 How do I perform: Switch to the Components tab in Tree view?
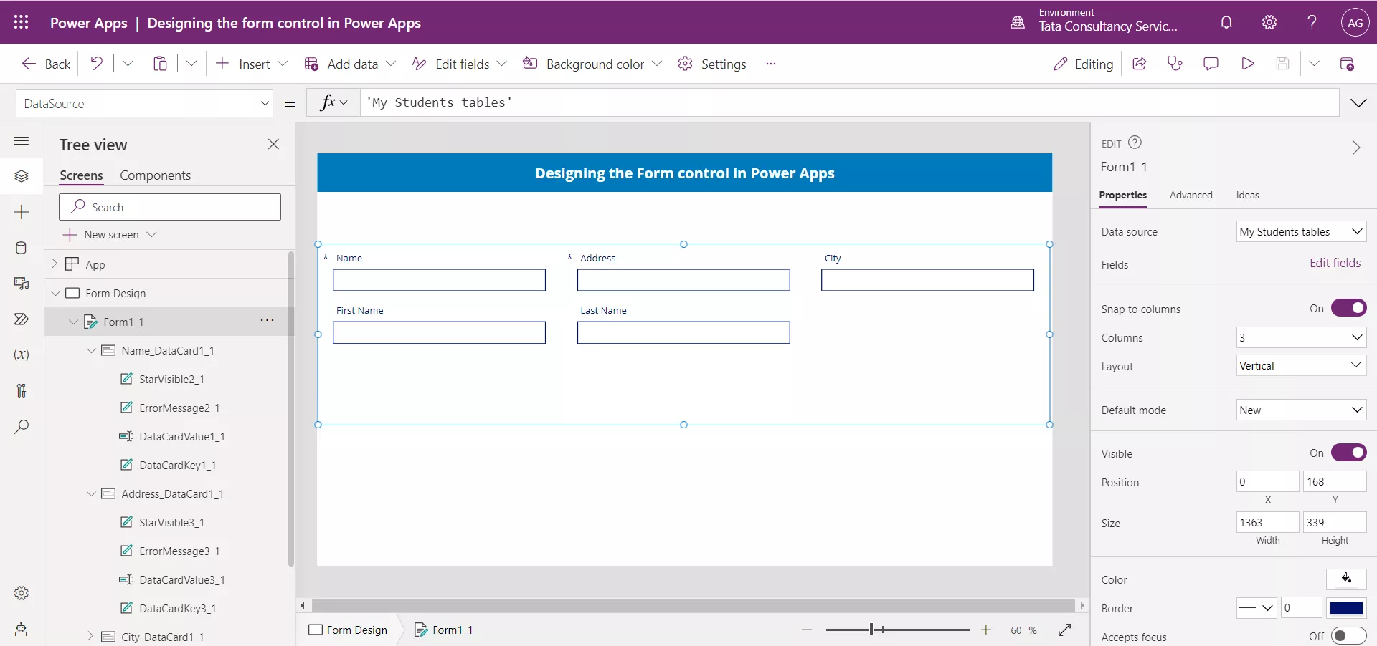point(156,175)
